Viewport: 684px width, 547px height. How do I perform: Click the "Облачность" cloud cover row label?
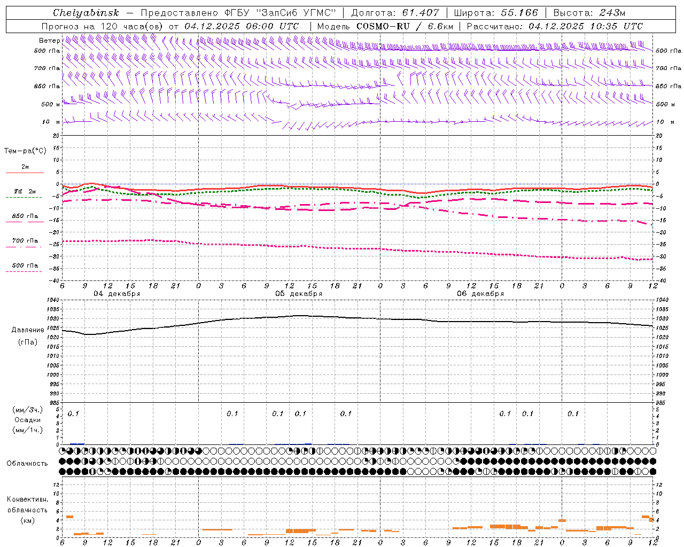click(x=27, y=464)
